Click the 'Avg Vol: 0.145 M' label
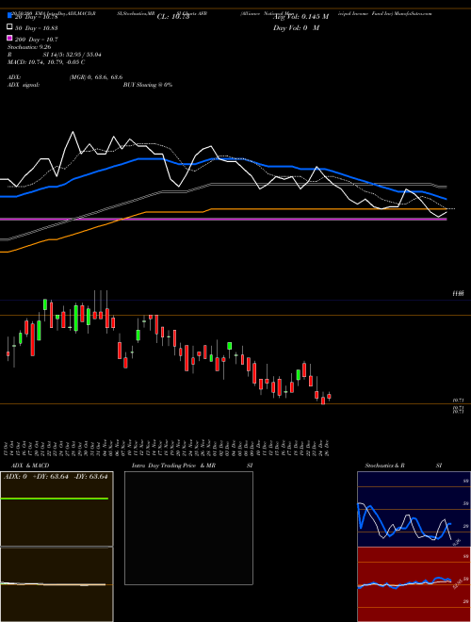The height and width of the screenshot is (622, 471). tap(300, 17)
